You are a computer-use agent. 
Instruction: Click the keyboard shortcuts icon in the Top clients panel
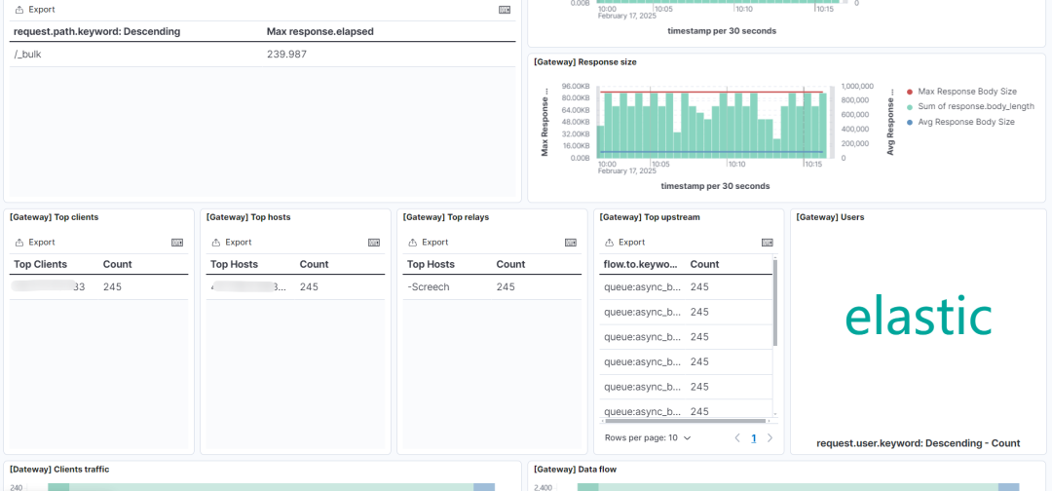[x=177, y=243]
